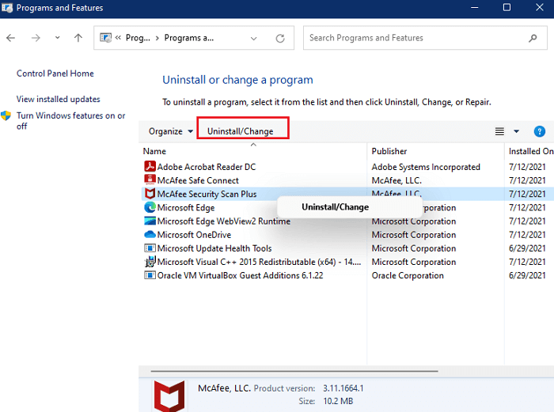Viewport: 554px width, 412px height.
Task: Expand the address bar history dropdown
Action: point(254,38)
